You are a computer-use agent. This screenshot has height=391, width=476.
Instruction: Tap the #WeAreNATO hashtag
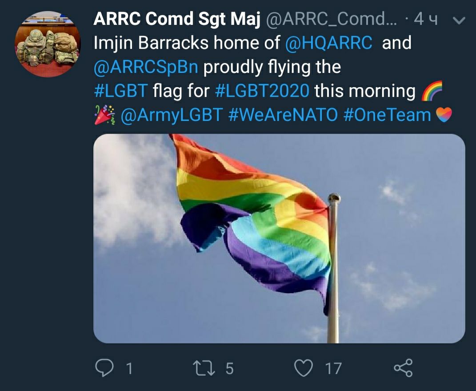[283, 115]
